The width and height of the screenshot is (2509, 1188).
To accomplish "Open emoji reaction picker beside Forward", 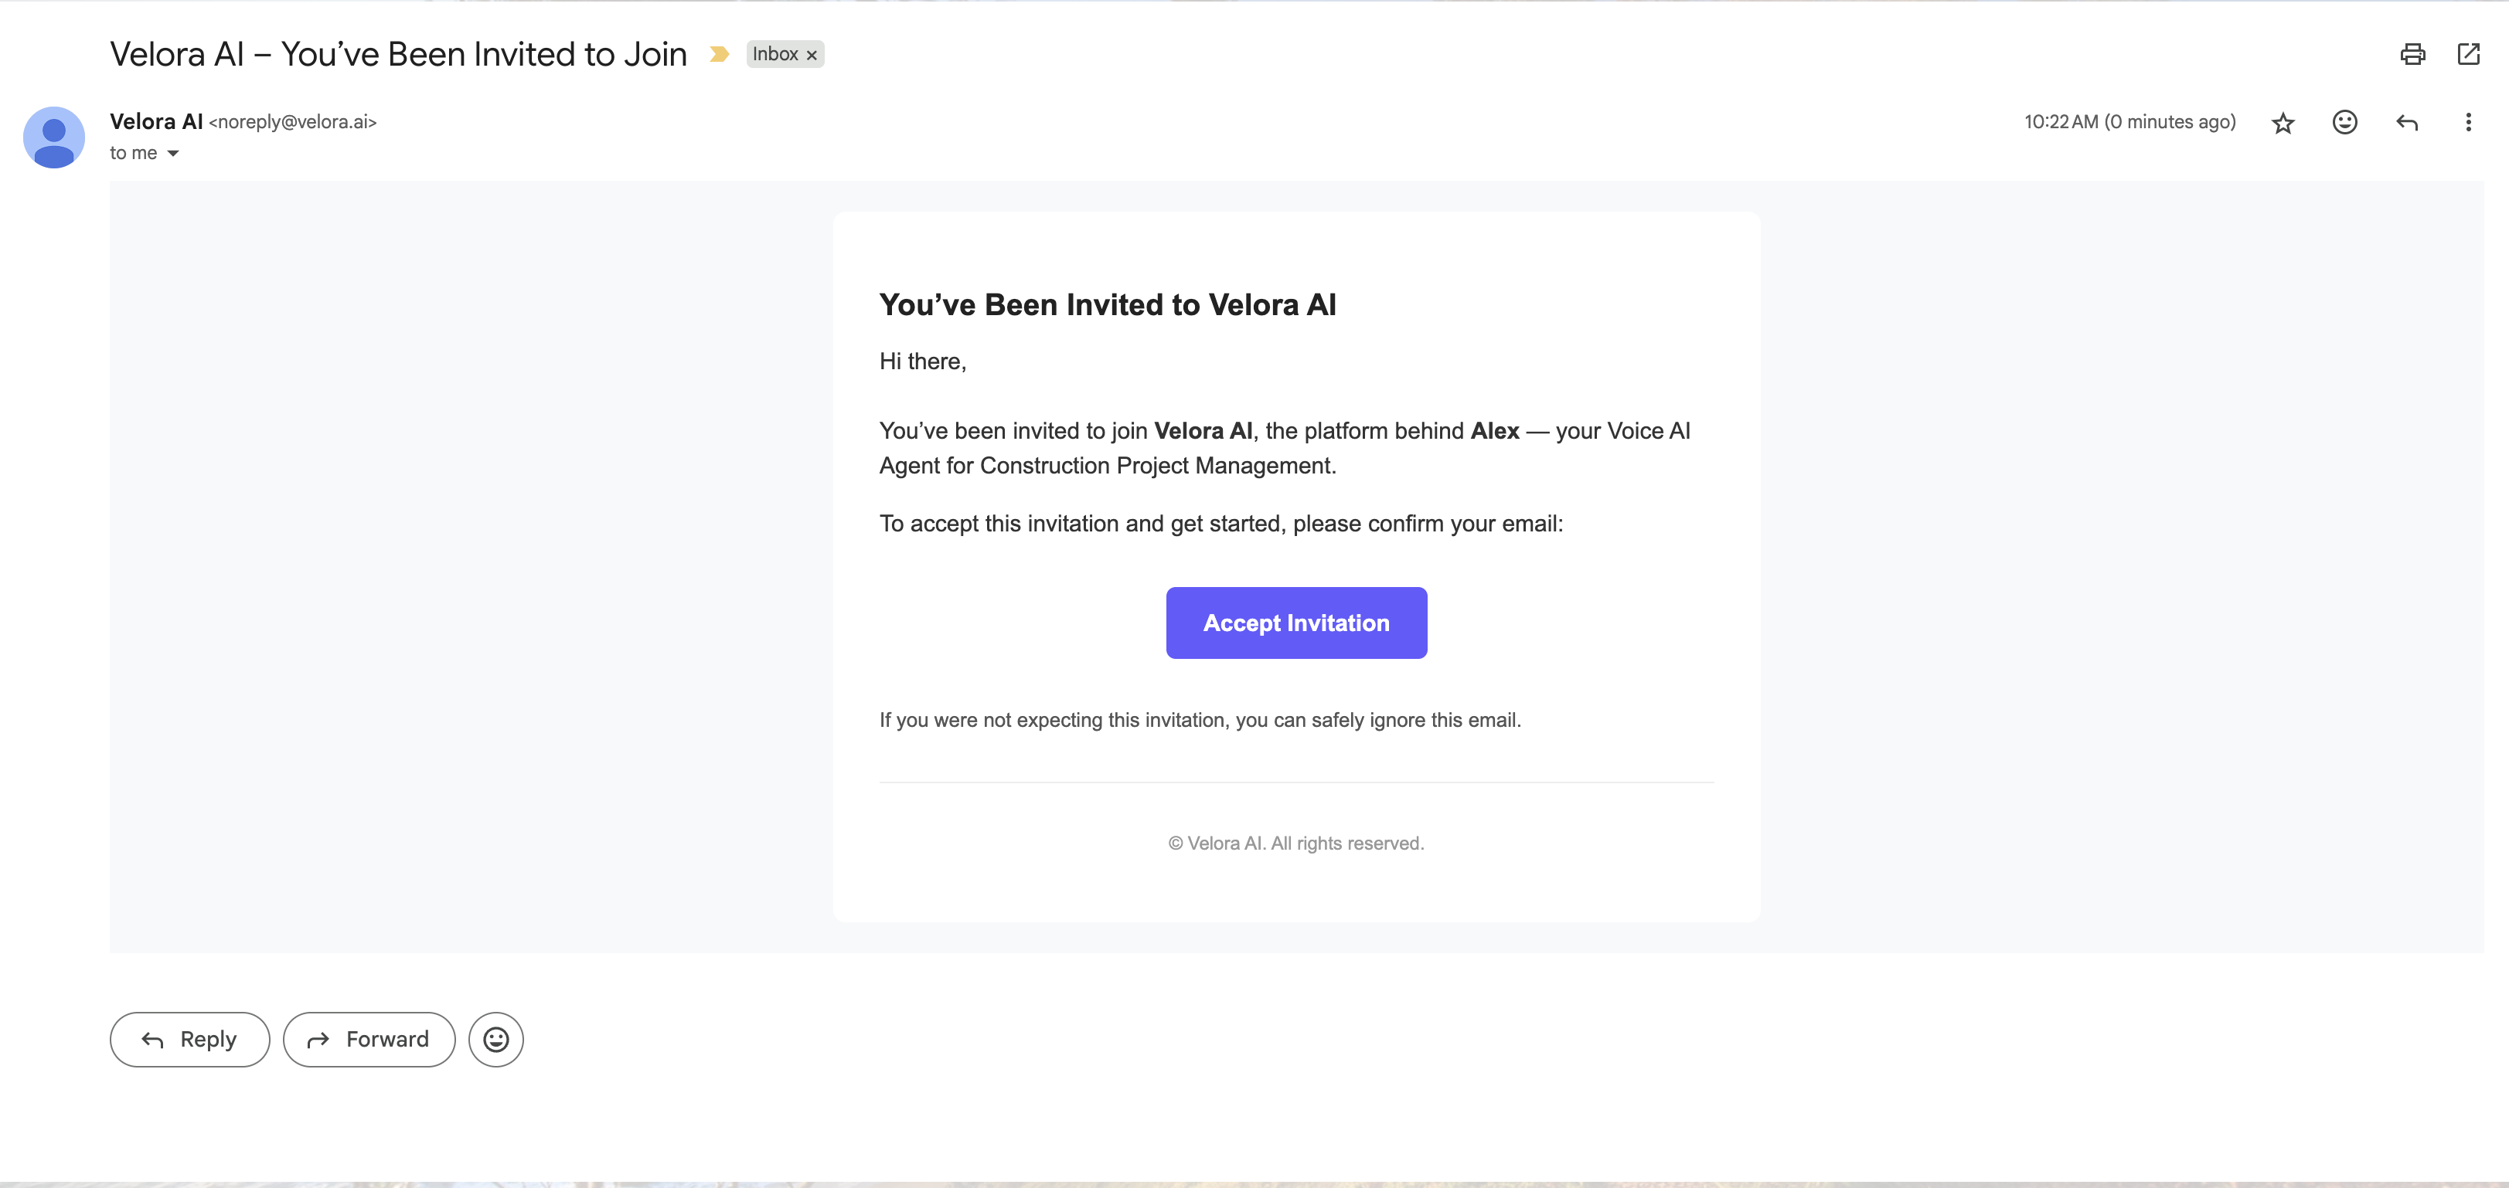I will [x=495, y=1039].
